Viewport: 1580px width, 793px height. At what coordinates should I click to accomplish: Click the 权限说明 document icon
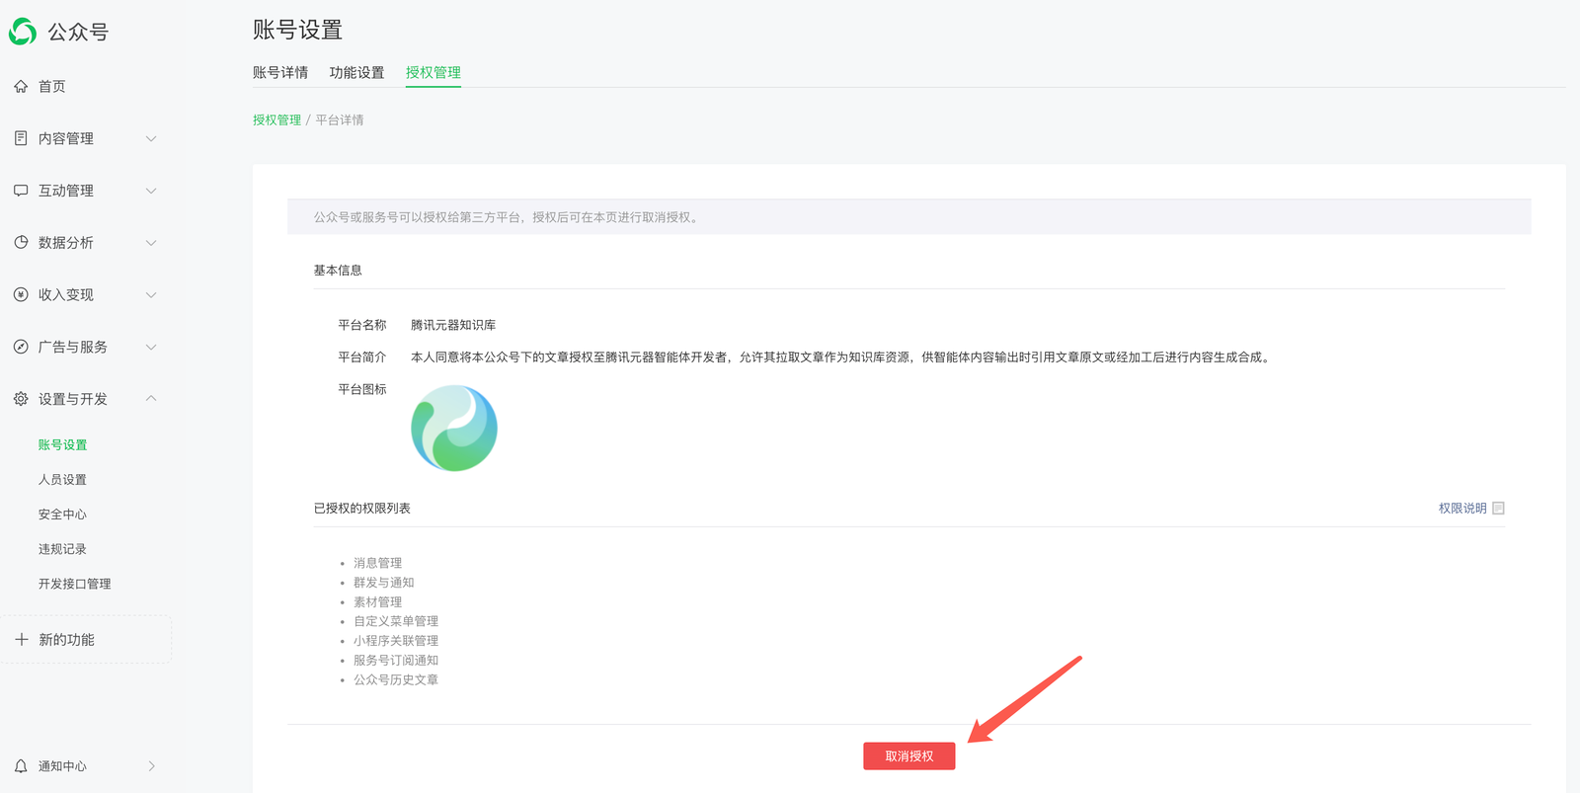pos(1498,509)
